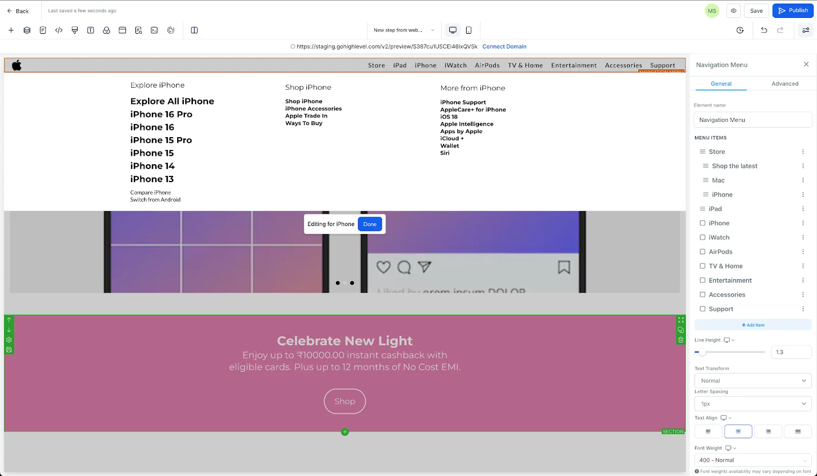Open the Font Weight dropdown
Screen dimensions: 817x476
(x=753, y=460)
